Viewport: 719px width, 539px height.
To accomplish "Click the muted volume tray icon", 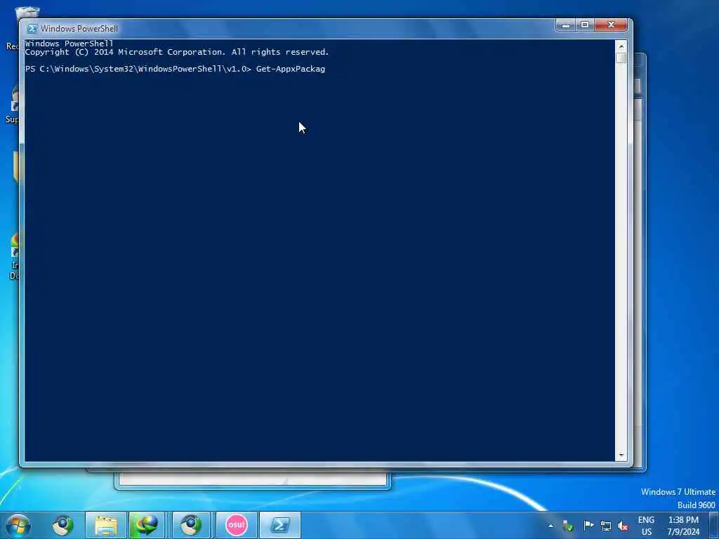I will [623, 526].
